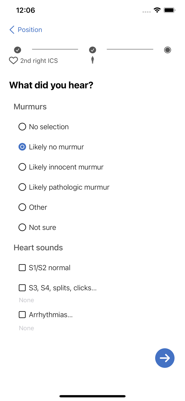Tap the blue next arrow button

pos(165,358)
